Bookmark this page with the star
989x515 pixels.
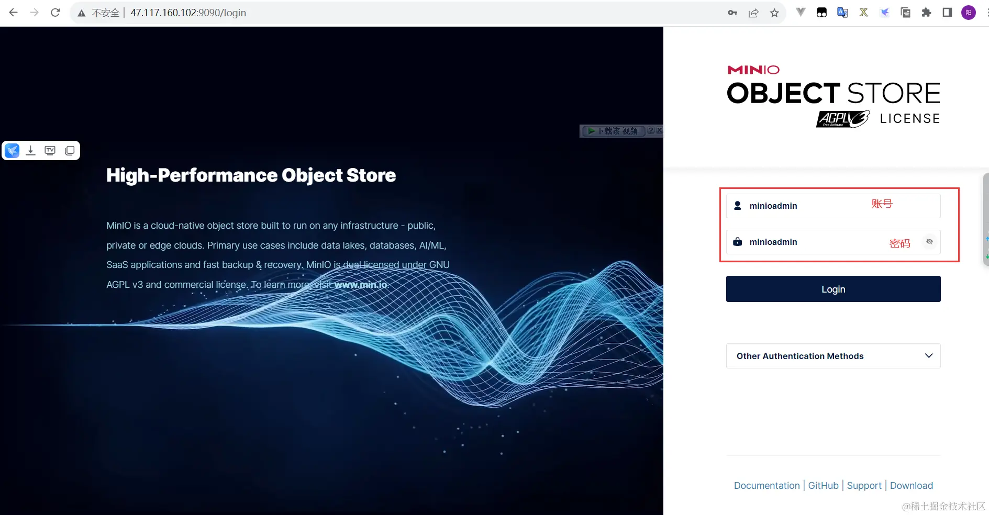pos(774,13)
